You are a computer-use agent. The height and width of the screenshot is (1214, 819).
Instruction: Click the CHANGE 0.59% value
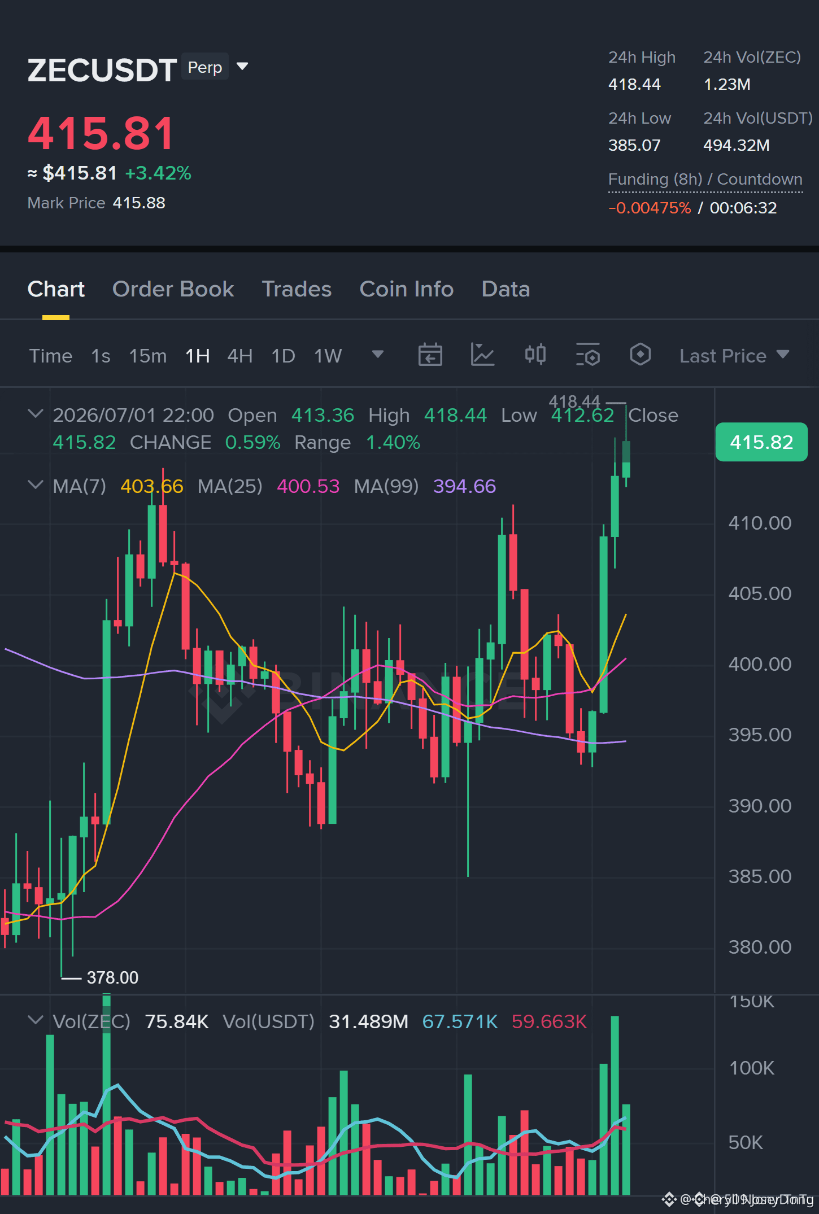pyautogui.click(x=252, y=442)
